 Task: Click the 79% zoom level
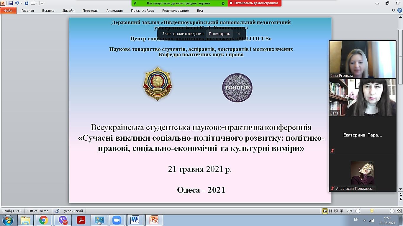(350, 211)
